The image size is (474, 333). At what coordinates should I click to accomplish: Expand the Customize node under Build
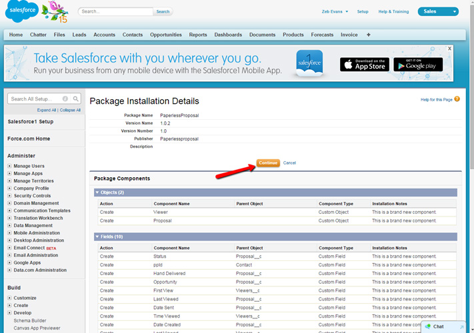[x=9, y=298]
